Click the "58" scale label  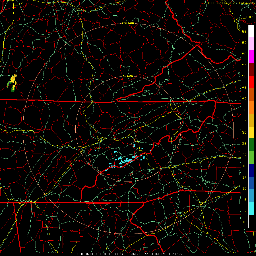pos(244,54)
